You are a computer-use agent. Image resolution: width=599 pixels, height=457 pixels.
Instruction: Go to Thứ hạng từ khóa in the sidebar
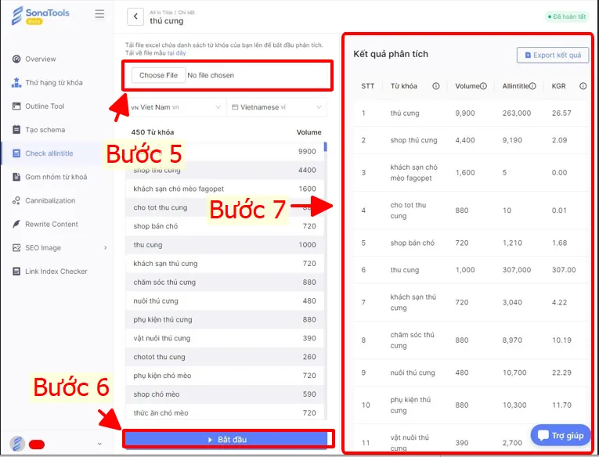tap(53, 83)
